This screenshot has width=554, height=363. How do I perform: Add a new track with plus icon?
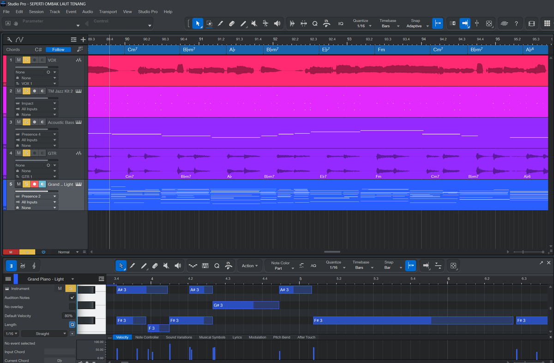(83, 40)
